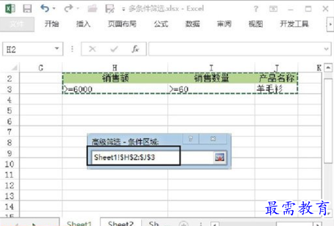Click cell containing 产品名称
The width and height of the screenshot is (334, 226).
[x=276, y=78]
